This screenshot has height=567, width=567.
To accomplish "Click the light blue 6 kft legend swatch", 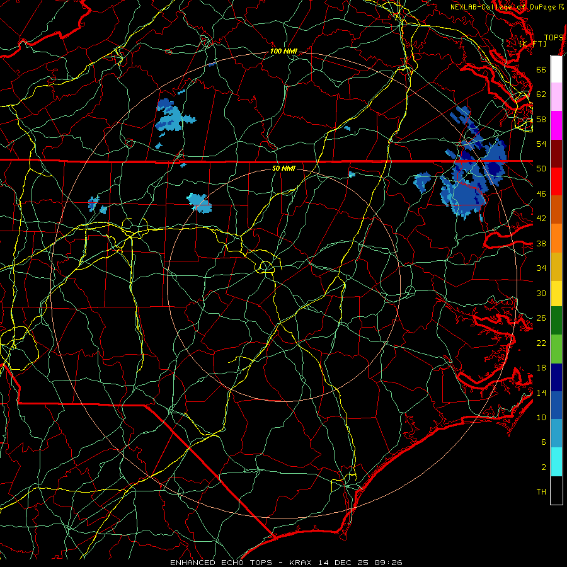I will [556, 433].
